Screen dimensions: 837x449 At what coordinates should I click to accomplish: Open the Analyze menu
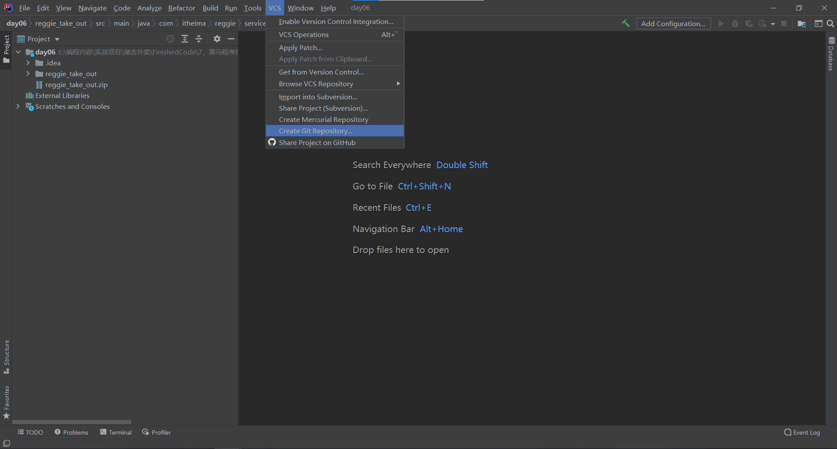click(x=149, y=8)
